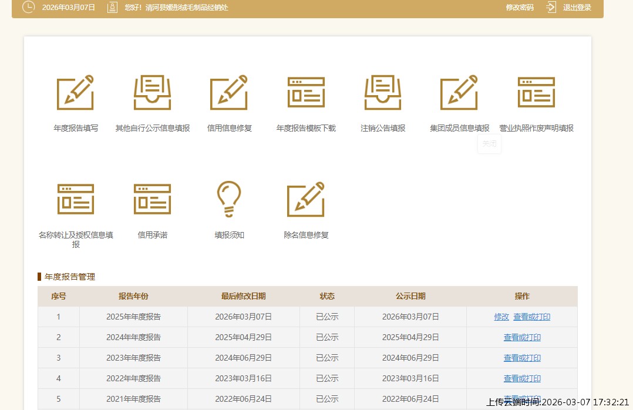Screen dimensions: 633x410
Task: Click the 报告年份 column header
Action: 133,296
